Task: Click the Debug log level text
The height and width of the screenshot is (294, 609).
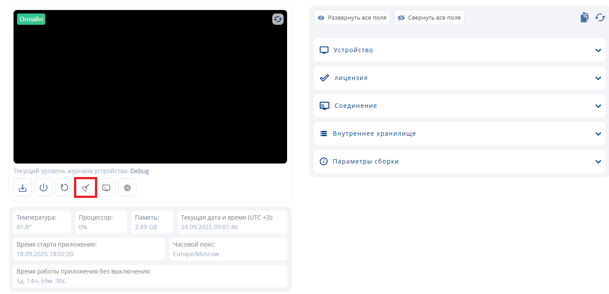Action: coord(139,171)
